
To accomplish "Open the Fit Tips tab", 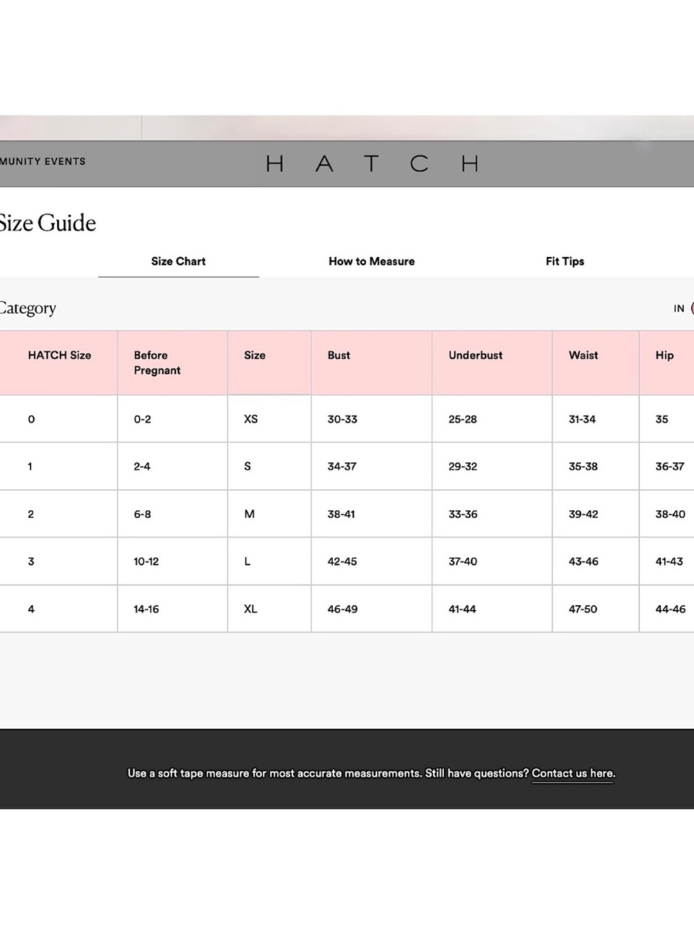I will pos(565,261).
